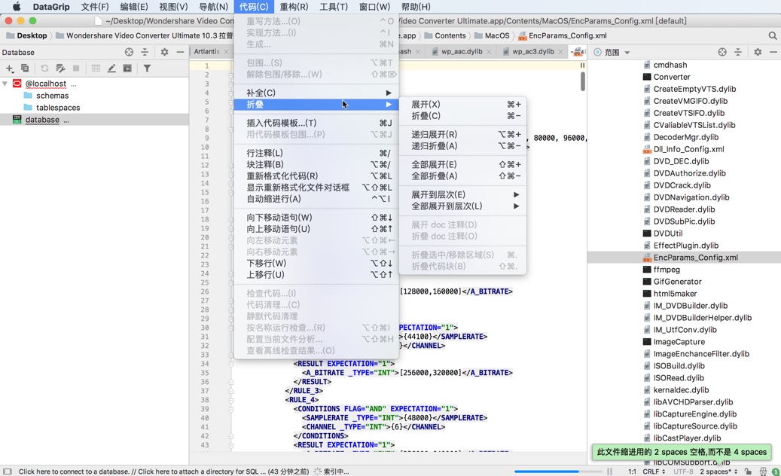Image resolution: width=781 pixels, height=476 pixels.
Task: Open the 帮助(H) menu
Action: pyautogui.click(x=416, y=7)
